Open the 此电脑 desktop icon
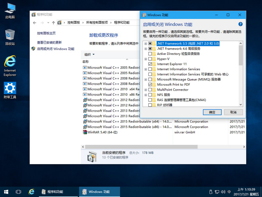 (x=10, y=11)
